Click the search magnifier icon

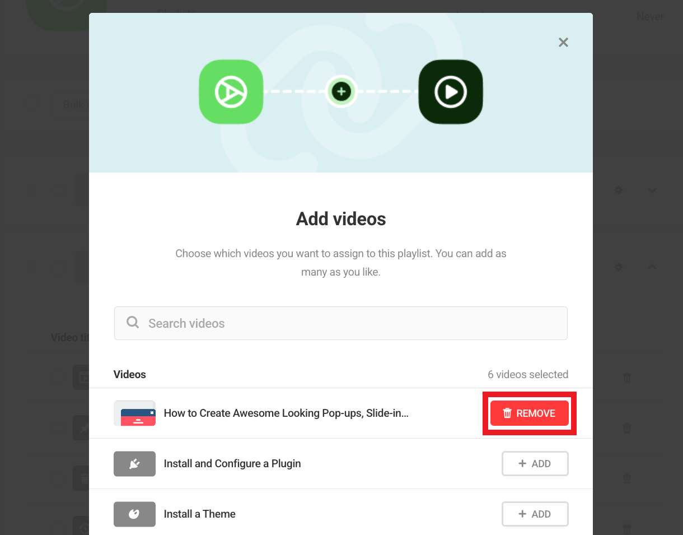coord(132,323)
